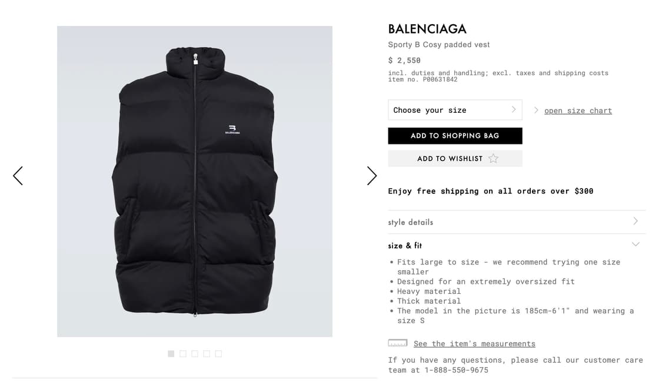Go to the previous product image arrow
Screen dimensions: 662x382
tap(18, 176)
